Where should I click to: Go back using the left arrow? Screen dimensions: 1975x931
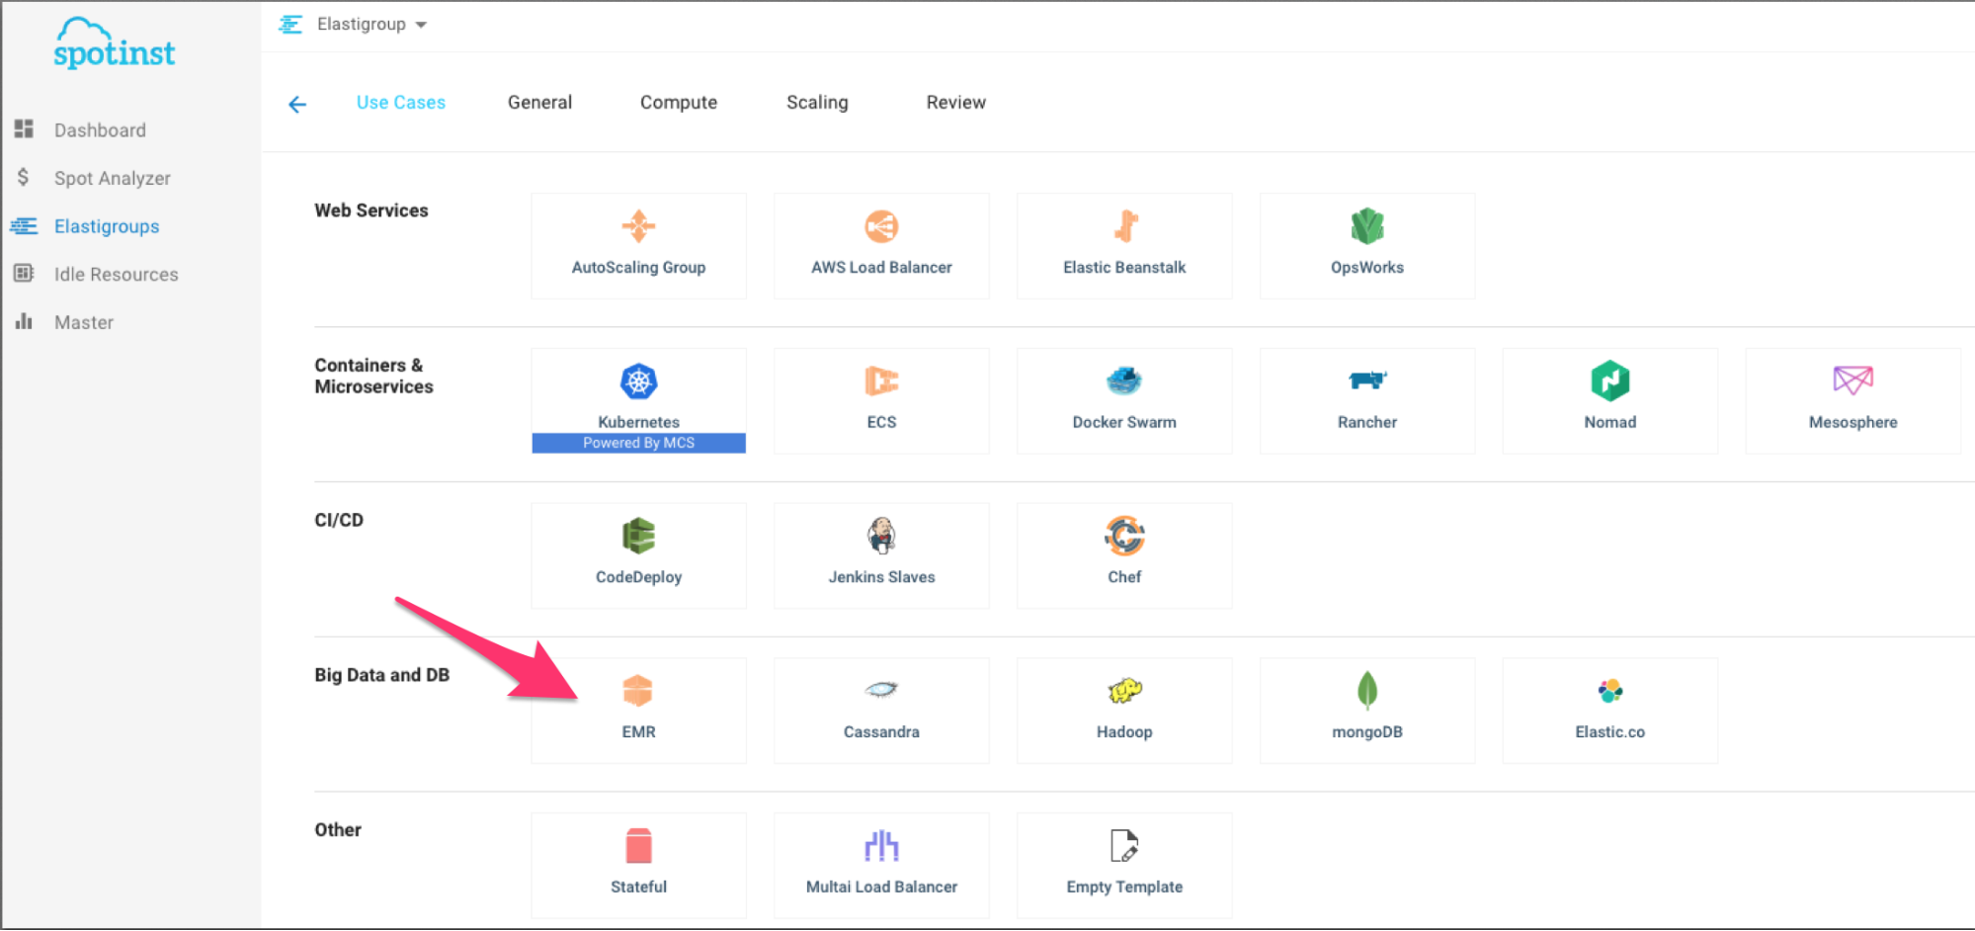(x=297, y=104)
